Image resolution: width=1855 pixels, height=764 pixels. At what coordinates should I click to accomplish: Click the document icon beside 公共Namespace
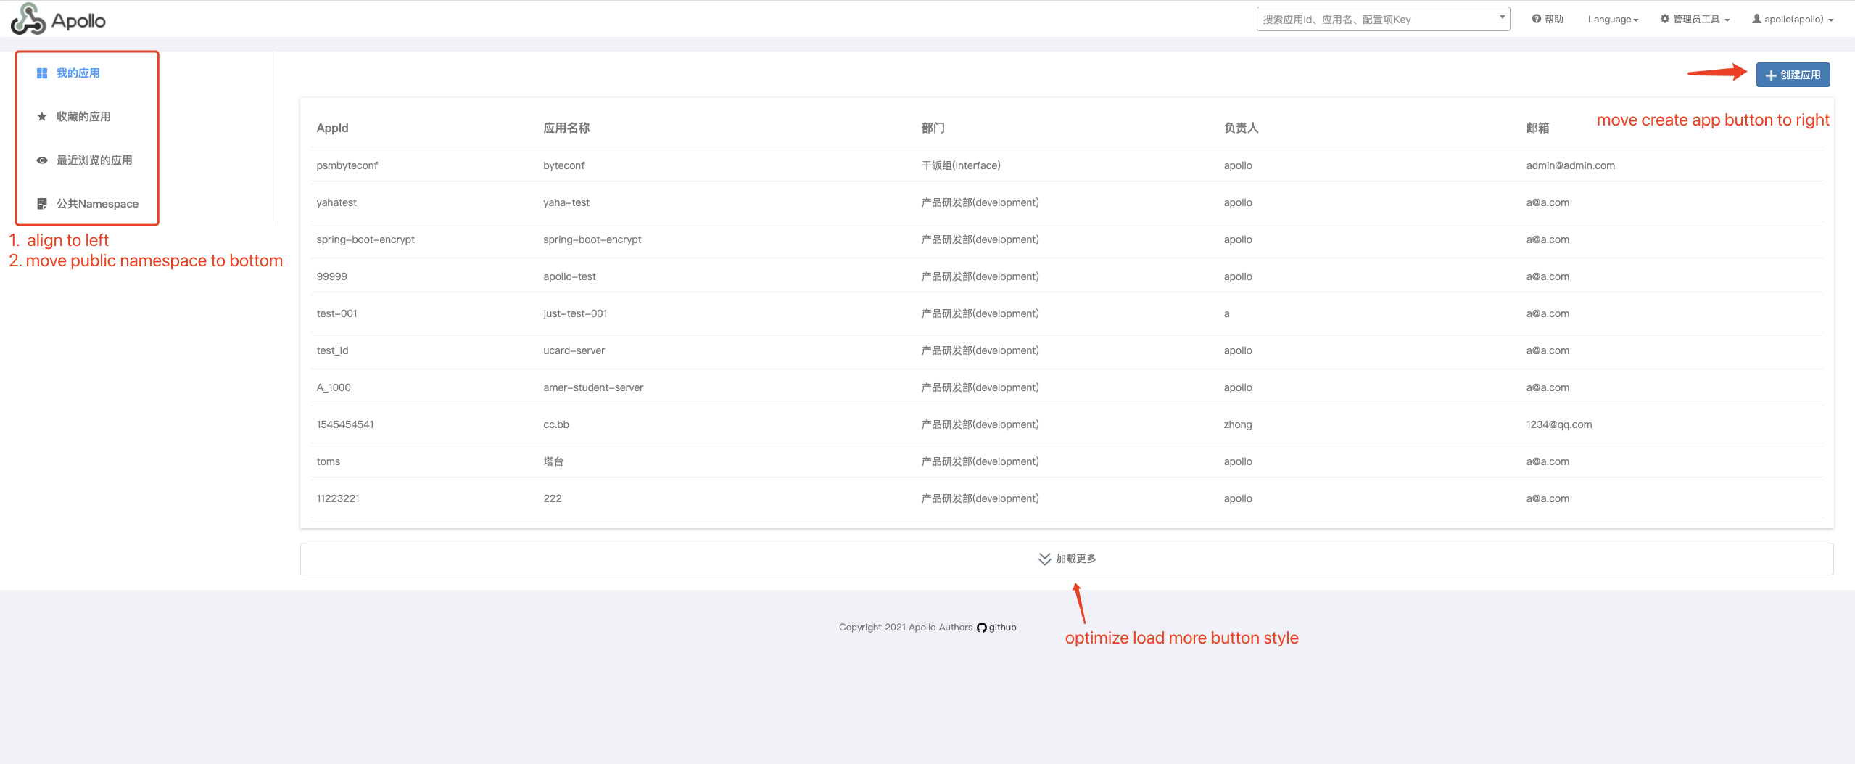point(42,204)
